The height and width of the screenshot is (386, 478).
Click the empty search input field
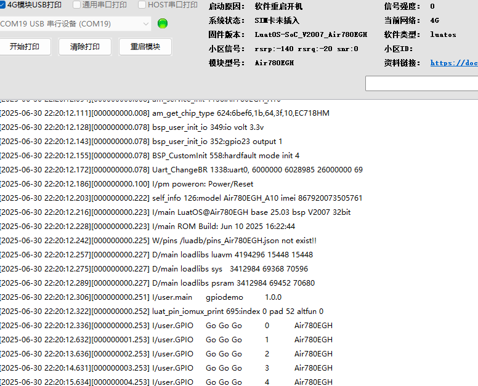(x=421, y=83)
